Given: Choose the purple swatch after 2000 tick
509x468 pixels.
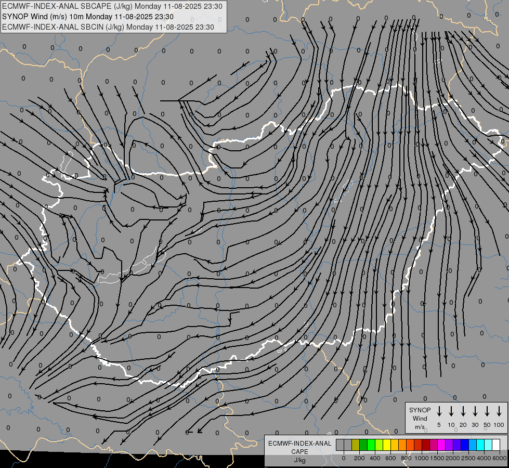Looking at the screenshot, I should (458, 445).
